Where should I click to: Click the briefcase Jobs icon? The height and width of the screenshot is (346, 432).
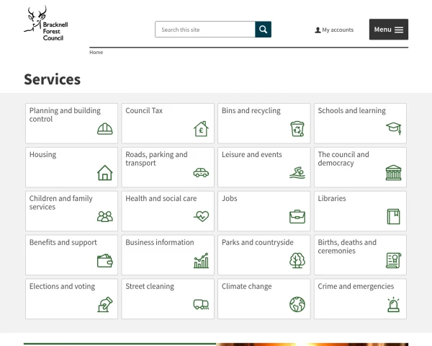(x=297, y=216)
